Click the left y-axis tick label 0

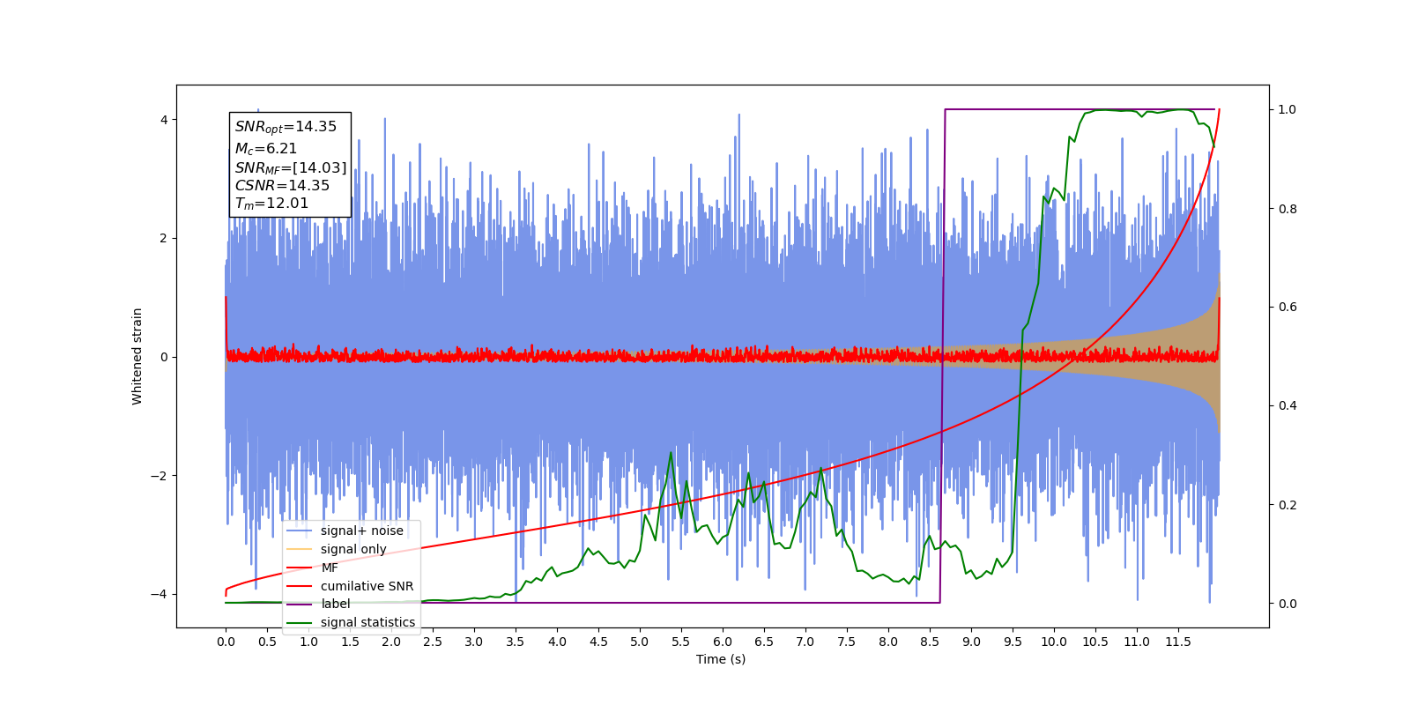coord(163,357)
